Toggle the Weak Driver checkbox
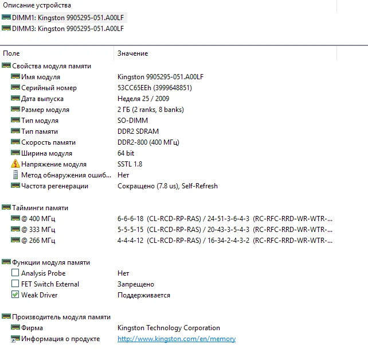368x352 pixels. tap(15, 295)
